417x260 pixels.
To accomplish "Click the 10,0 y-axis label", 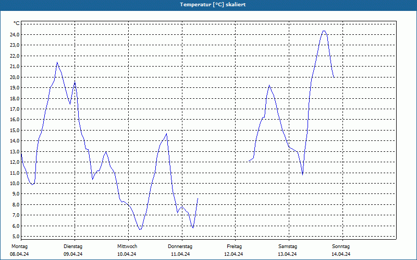I will (15, 184).
